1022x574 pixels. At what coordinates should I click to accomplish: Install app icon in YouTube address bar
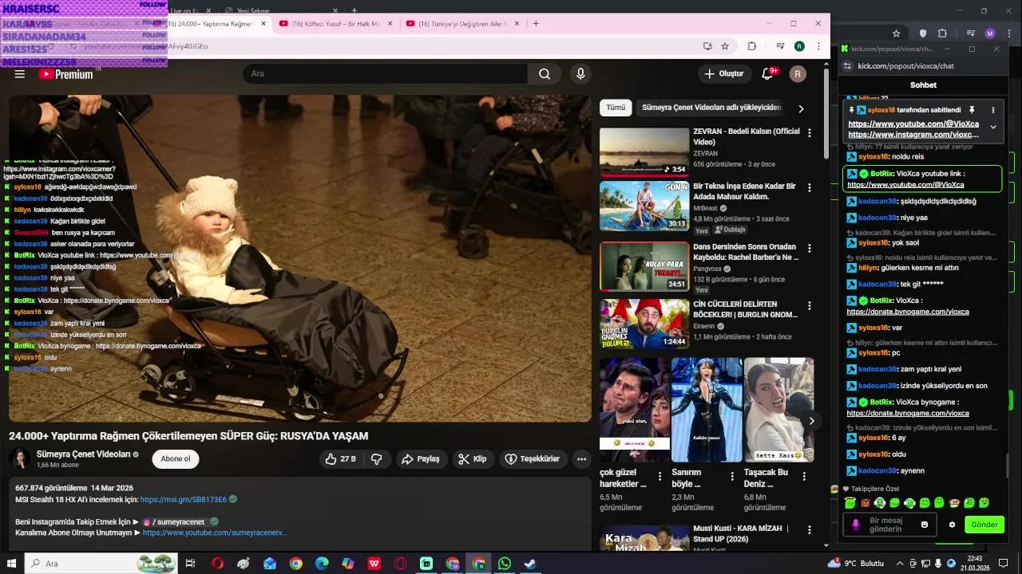707,46
